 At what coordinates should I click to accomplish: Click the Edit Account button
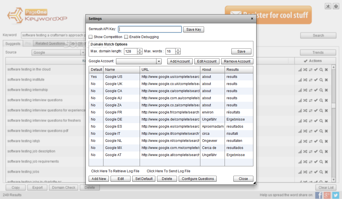(207, 61)
